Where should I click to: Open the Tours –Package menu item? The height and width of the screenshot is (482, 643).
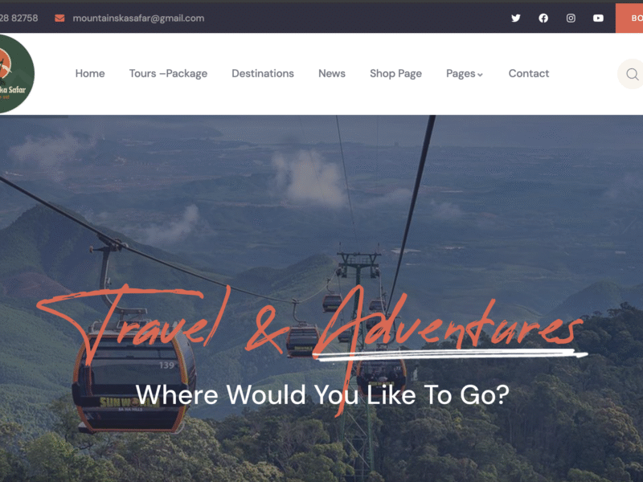point(168,73)
